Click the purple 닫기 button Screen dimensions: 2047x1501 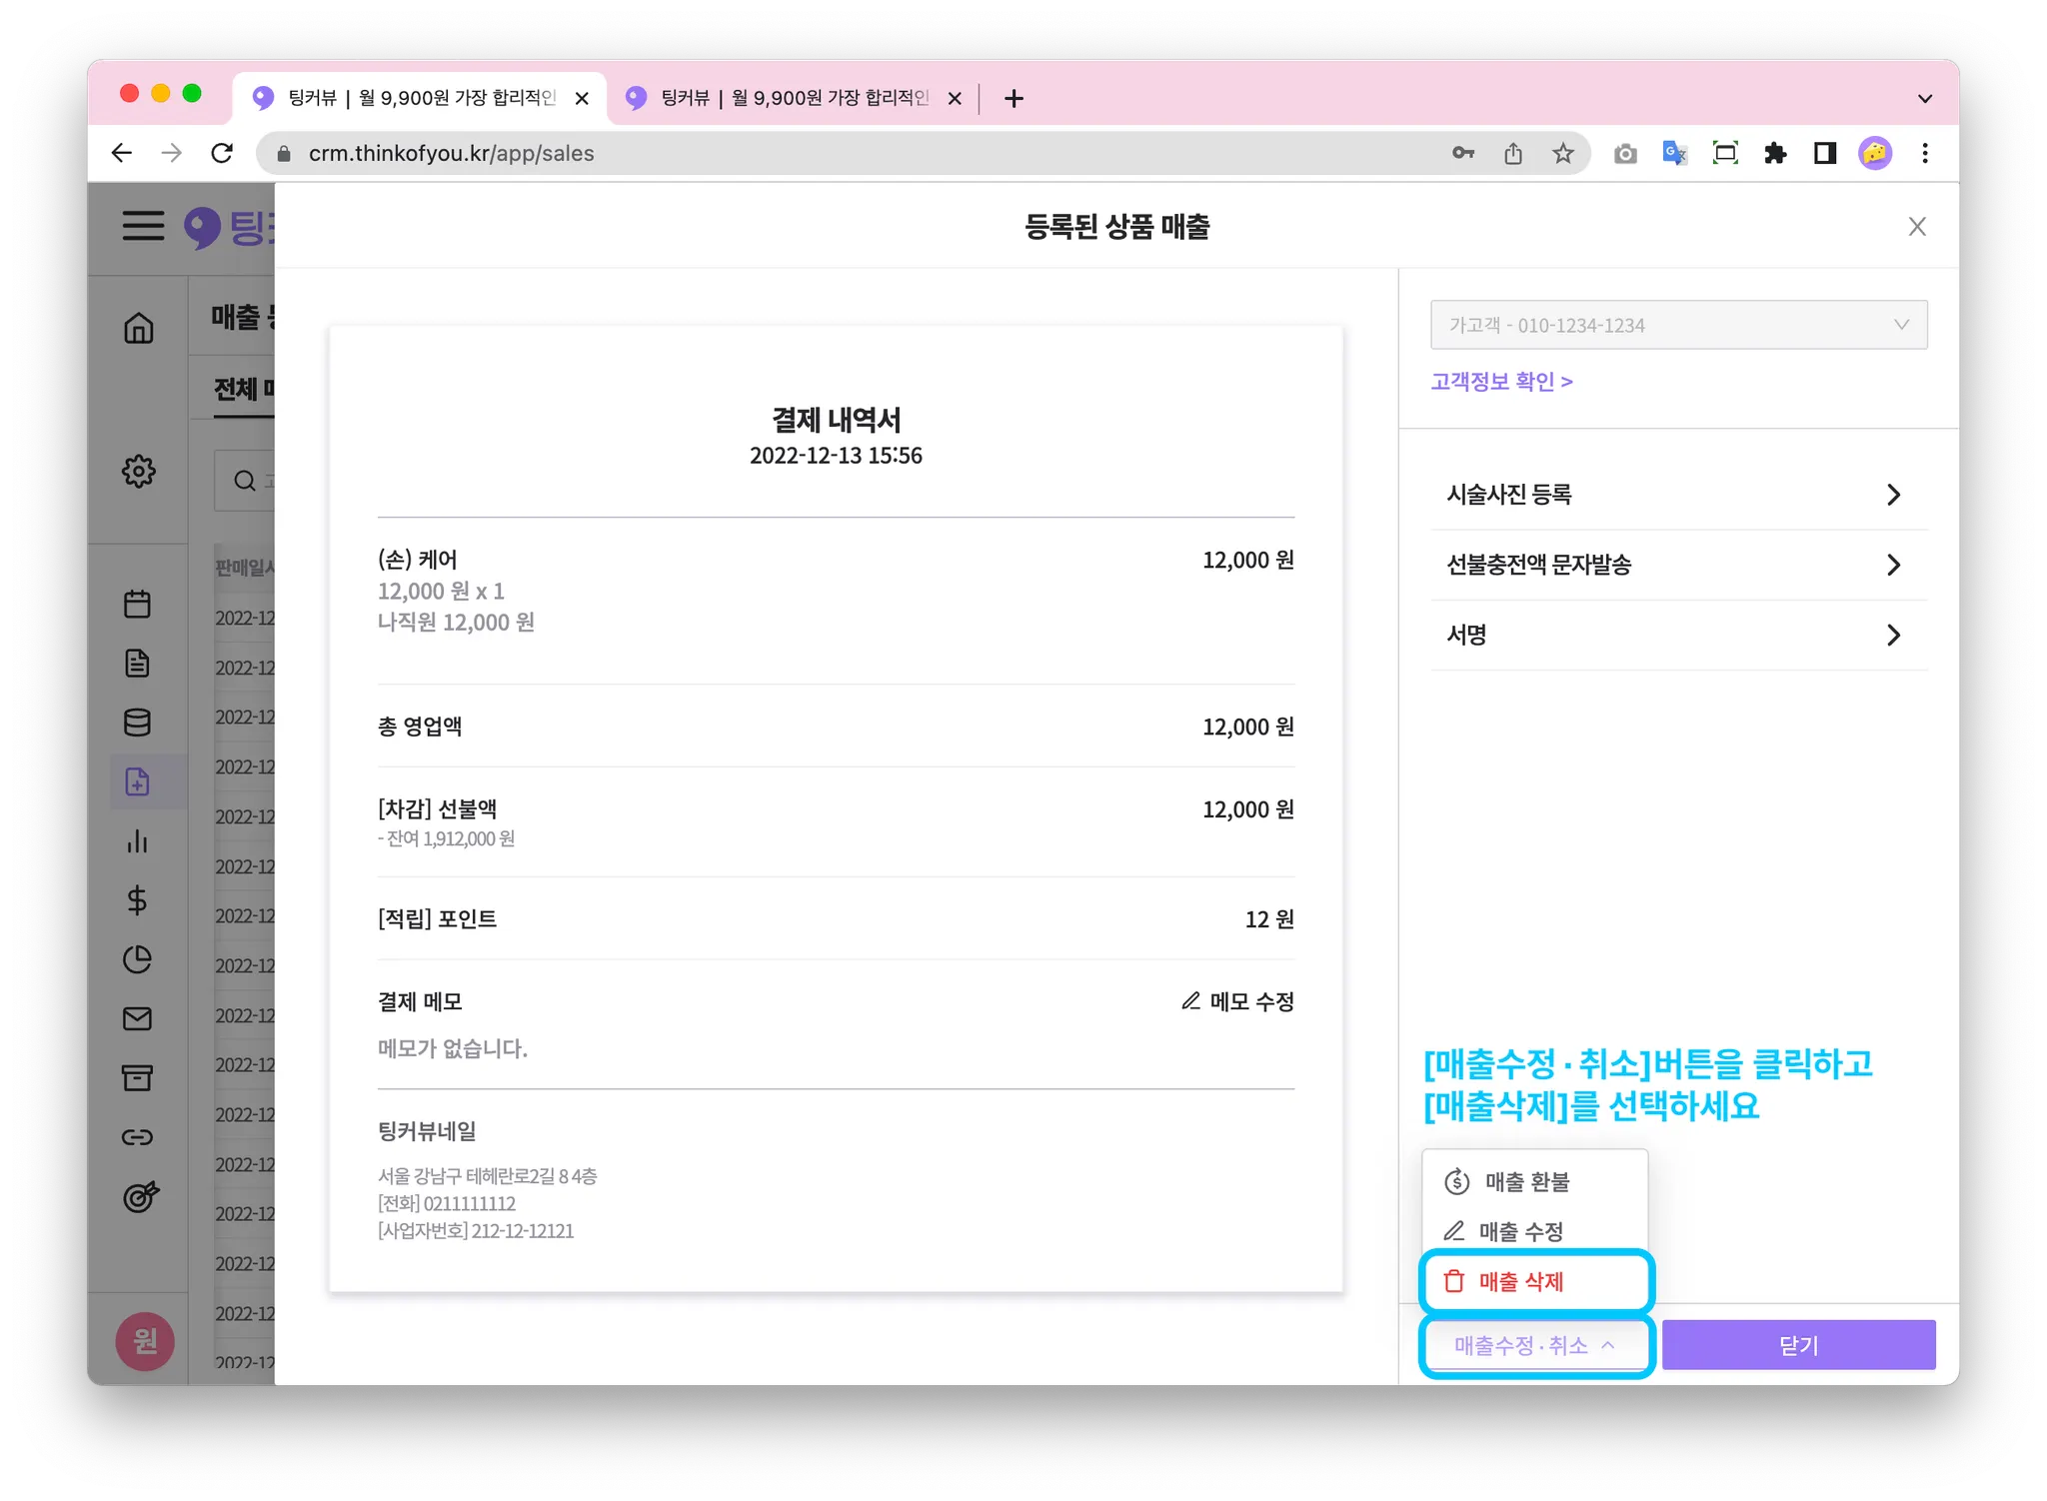[x=1798, y=1345]
